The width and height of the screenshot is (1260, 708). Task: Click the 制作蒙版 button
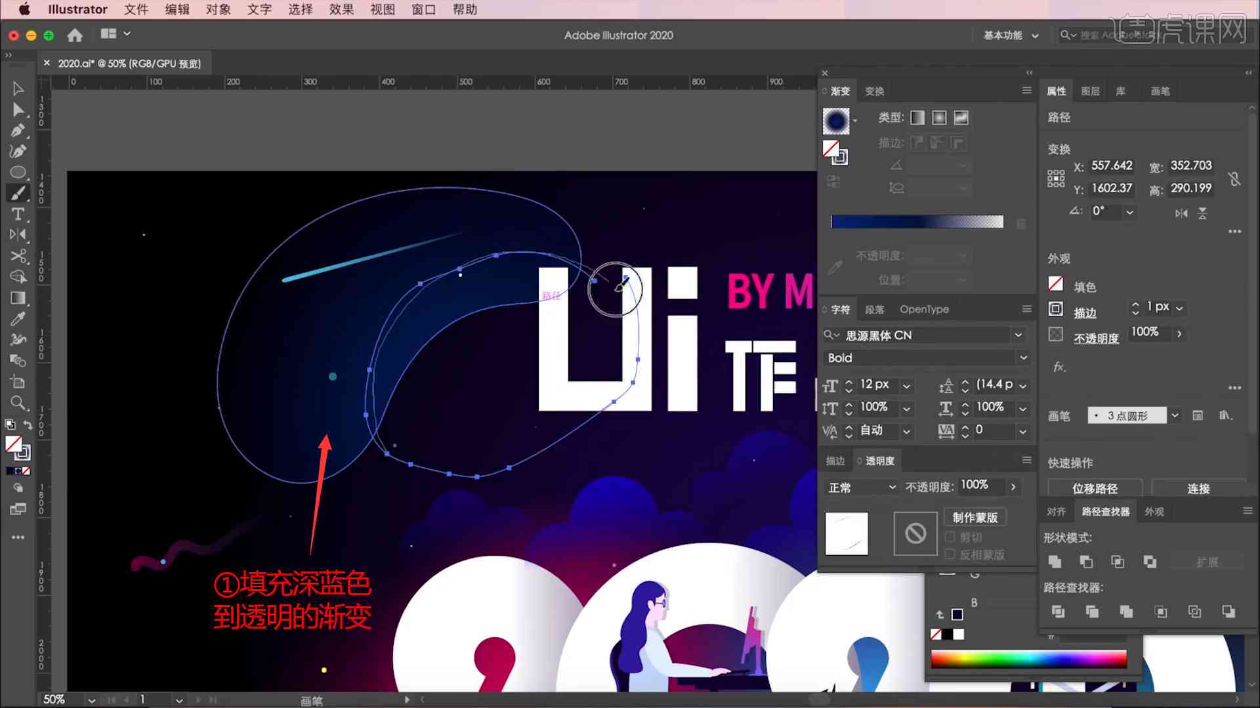point(975,518)
